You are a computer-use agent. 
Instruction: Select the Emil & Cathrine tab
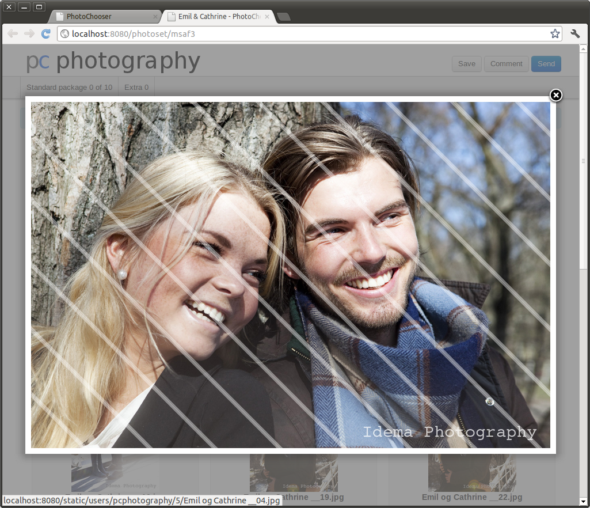coord(216,17)
